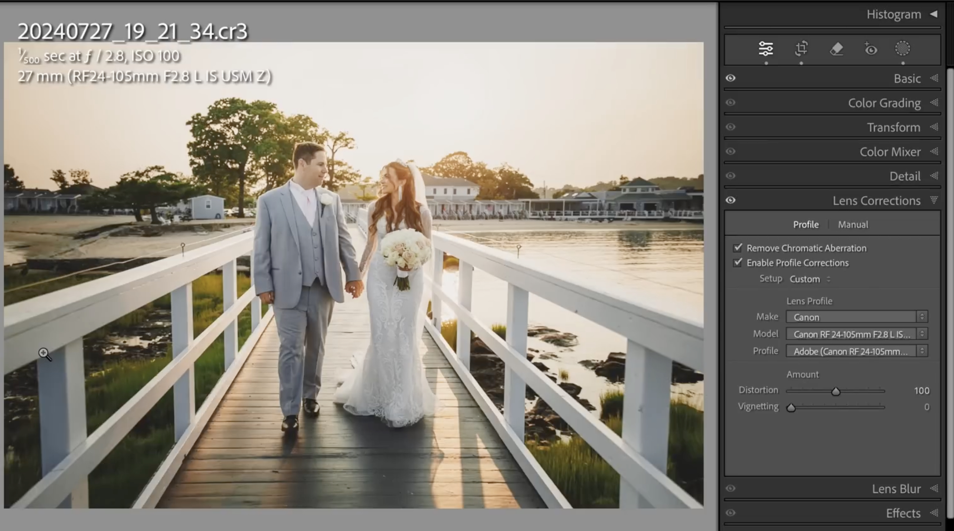954x531 pixels.
Task: Select the Edit sliders tool icon
Action: pyautogui.click(x=766, y=49)
